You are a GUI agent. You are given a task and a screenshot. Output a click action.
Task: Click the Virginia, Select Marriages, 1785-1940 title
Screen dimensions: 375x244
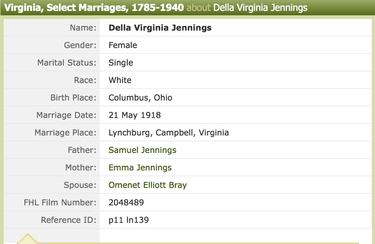click(x=94, y=8)
